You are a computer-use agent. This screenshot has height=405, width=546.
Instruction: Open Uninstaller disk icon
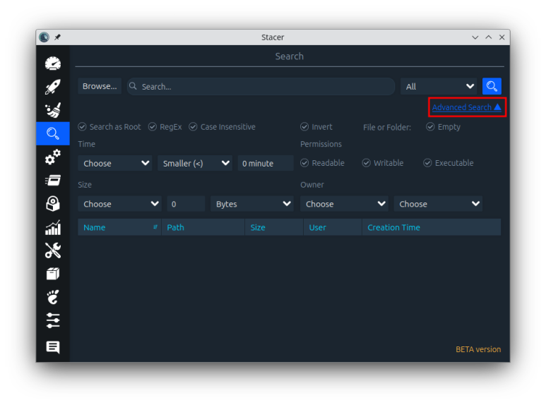(53, 203)
